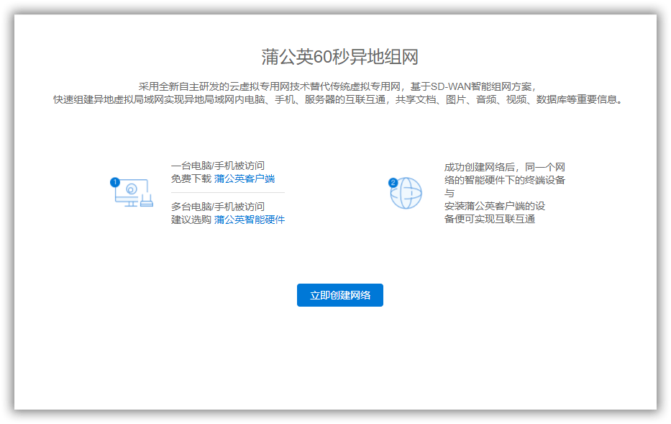Click description line starting with 采用全新自主研发
671x424 pixels.
(x=337, y=86)
